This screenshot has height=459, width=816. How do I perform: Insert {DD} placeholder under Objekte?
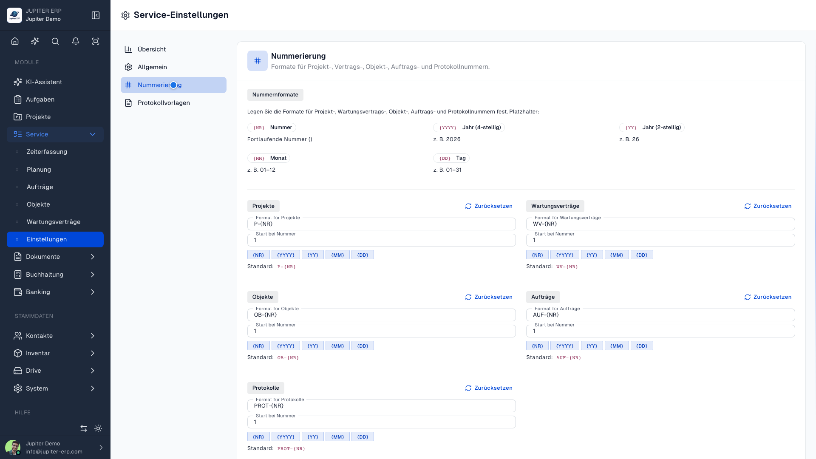(363, 346)
